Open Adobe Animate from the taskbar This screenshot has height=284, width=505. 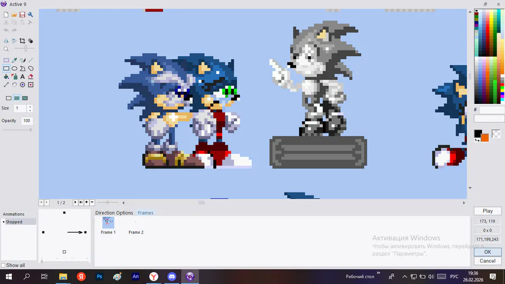(136, 277)
